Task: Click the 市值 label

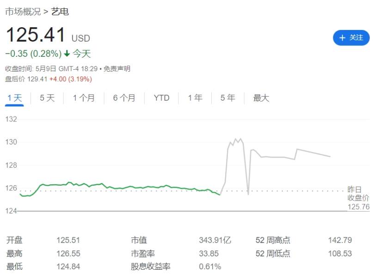Action: 139,240
